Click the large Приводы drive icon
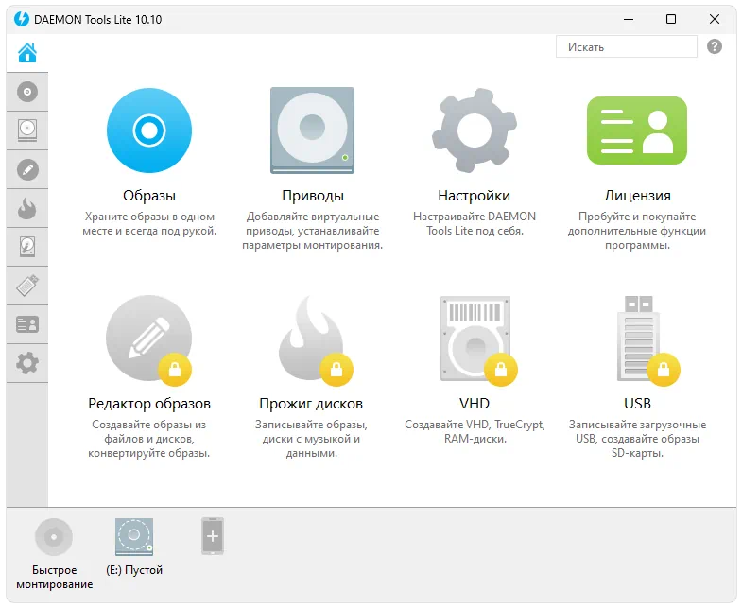Screen dimensions: 742x608 pos(312,130)
